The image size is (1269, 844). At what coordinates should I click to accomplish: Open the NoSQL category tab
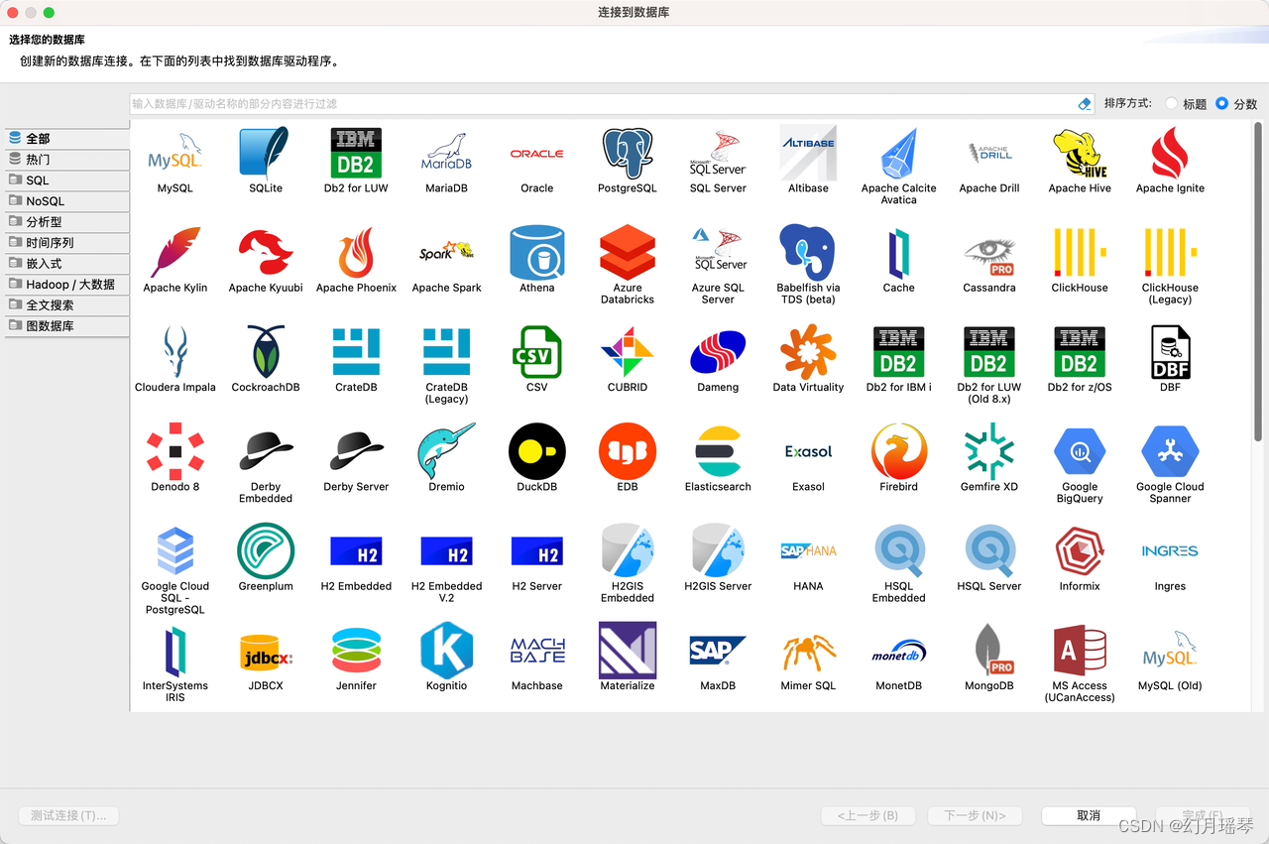pos(66,201)
